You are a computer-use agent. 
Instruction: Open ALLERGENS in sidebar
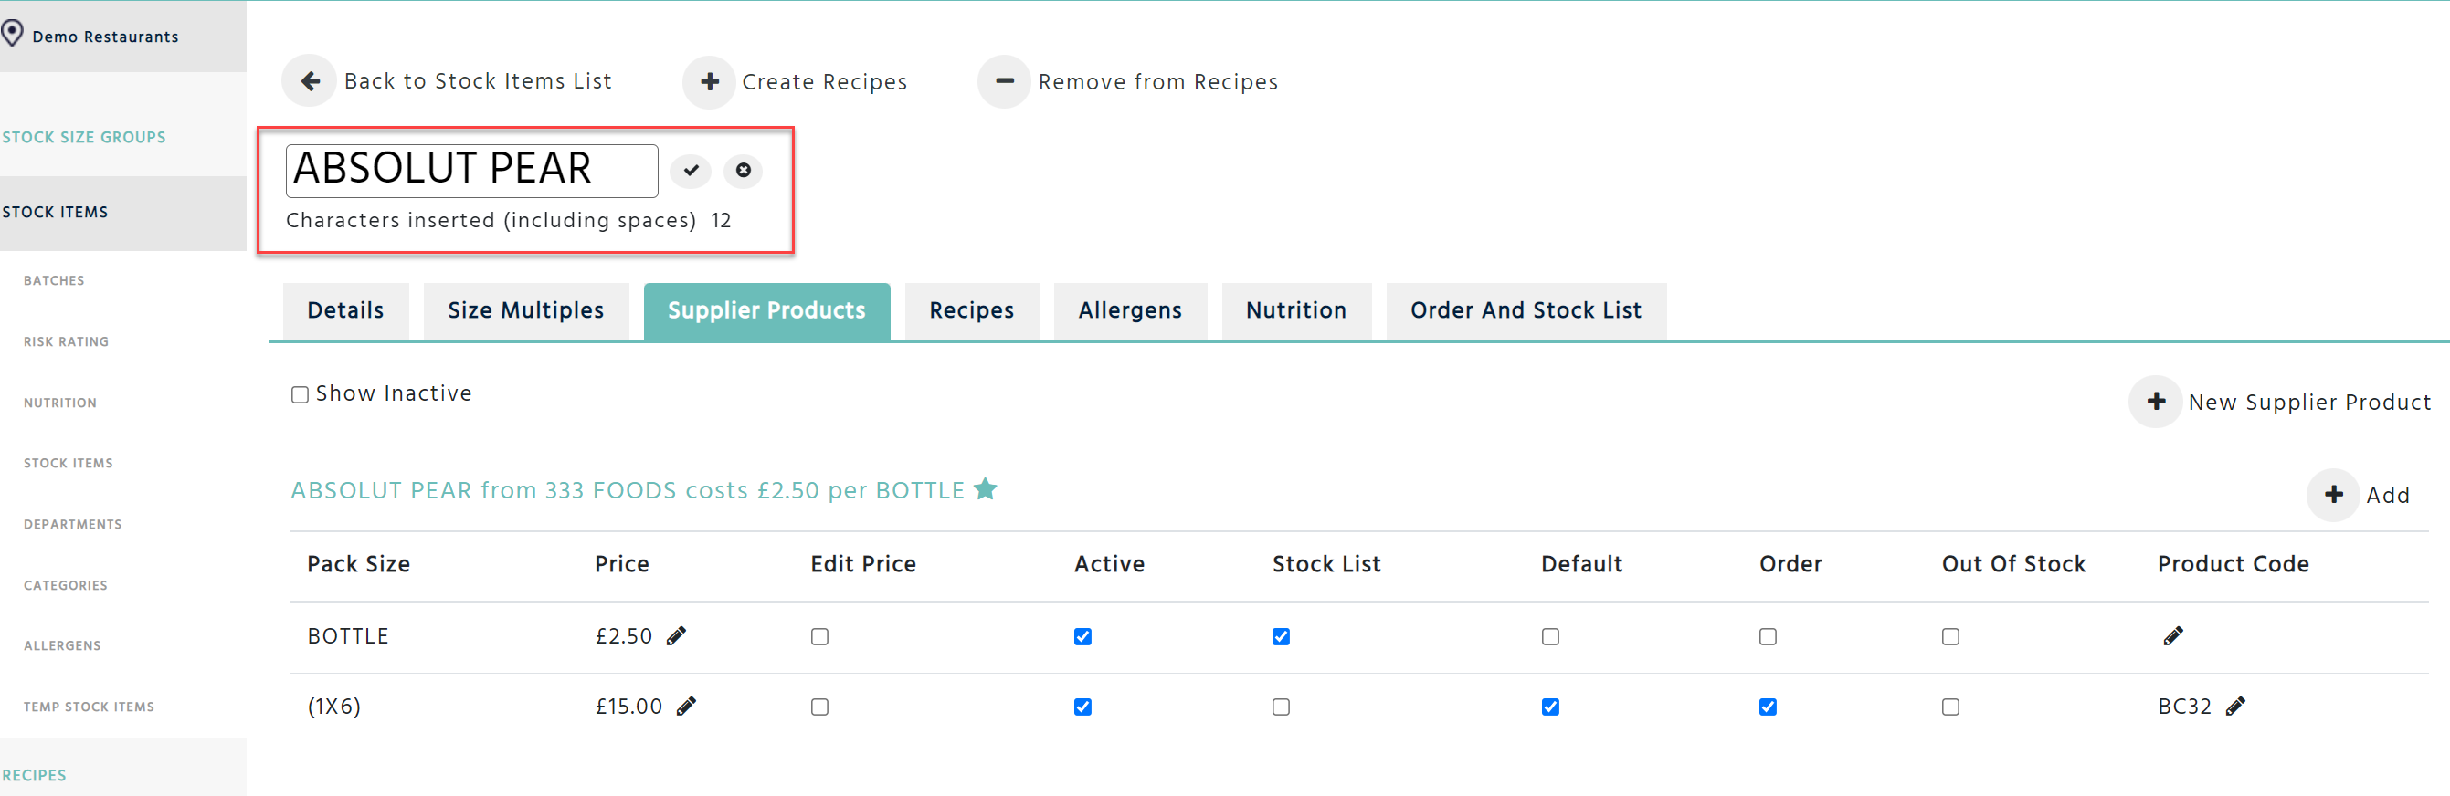63,646
